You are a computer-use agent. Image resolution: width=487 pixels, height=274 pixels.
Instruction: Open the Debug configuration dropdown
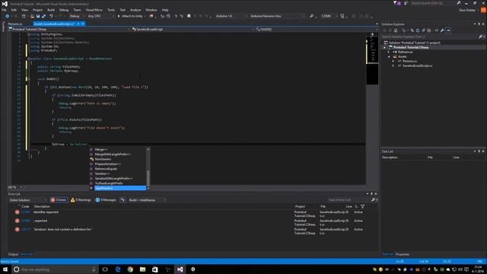[x=76, y=16]
